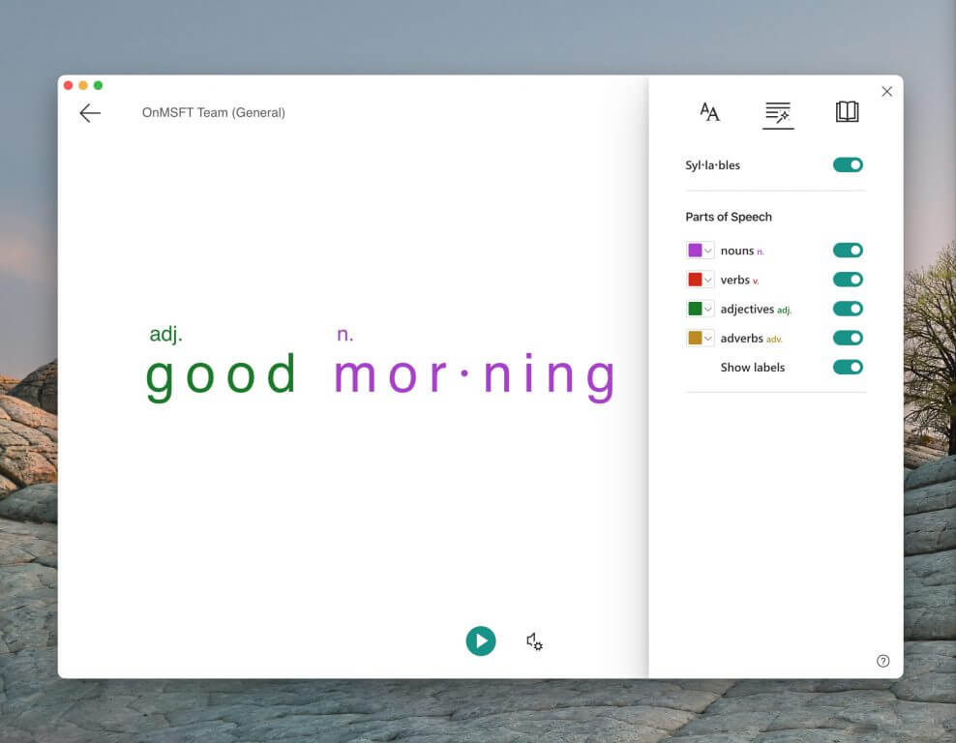Close the options panel with the X

pos(887,92)
